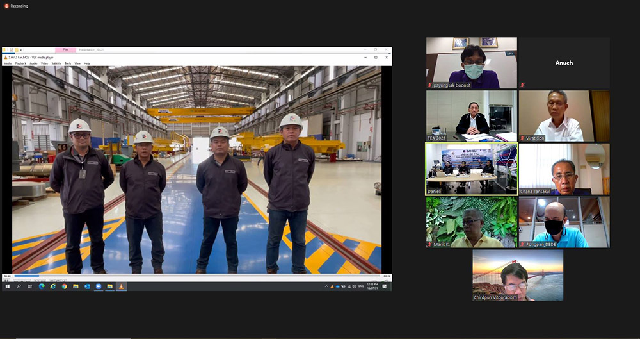Launch Microsoft Edge from the taskbar
Viewport: 640px width, 339px height.
[x=42, y=286]
